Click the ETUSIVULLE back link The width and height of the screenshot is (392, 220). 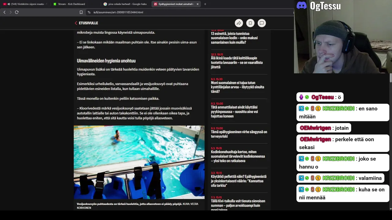pos(86,23)
